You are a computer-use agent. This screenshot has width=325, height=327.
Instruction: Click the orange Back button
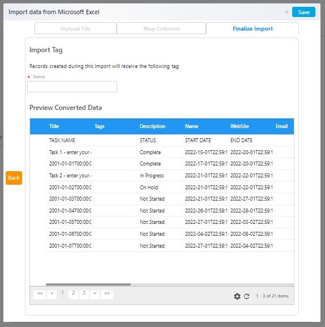pyautogui.click(x=14, y=178)
